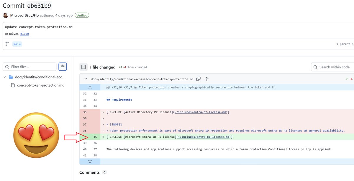The width and height of the screenshot is (354, 181).
Task: Click the search magnifier icon in Search within code
Action: point(315,67)
